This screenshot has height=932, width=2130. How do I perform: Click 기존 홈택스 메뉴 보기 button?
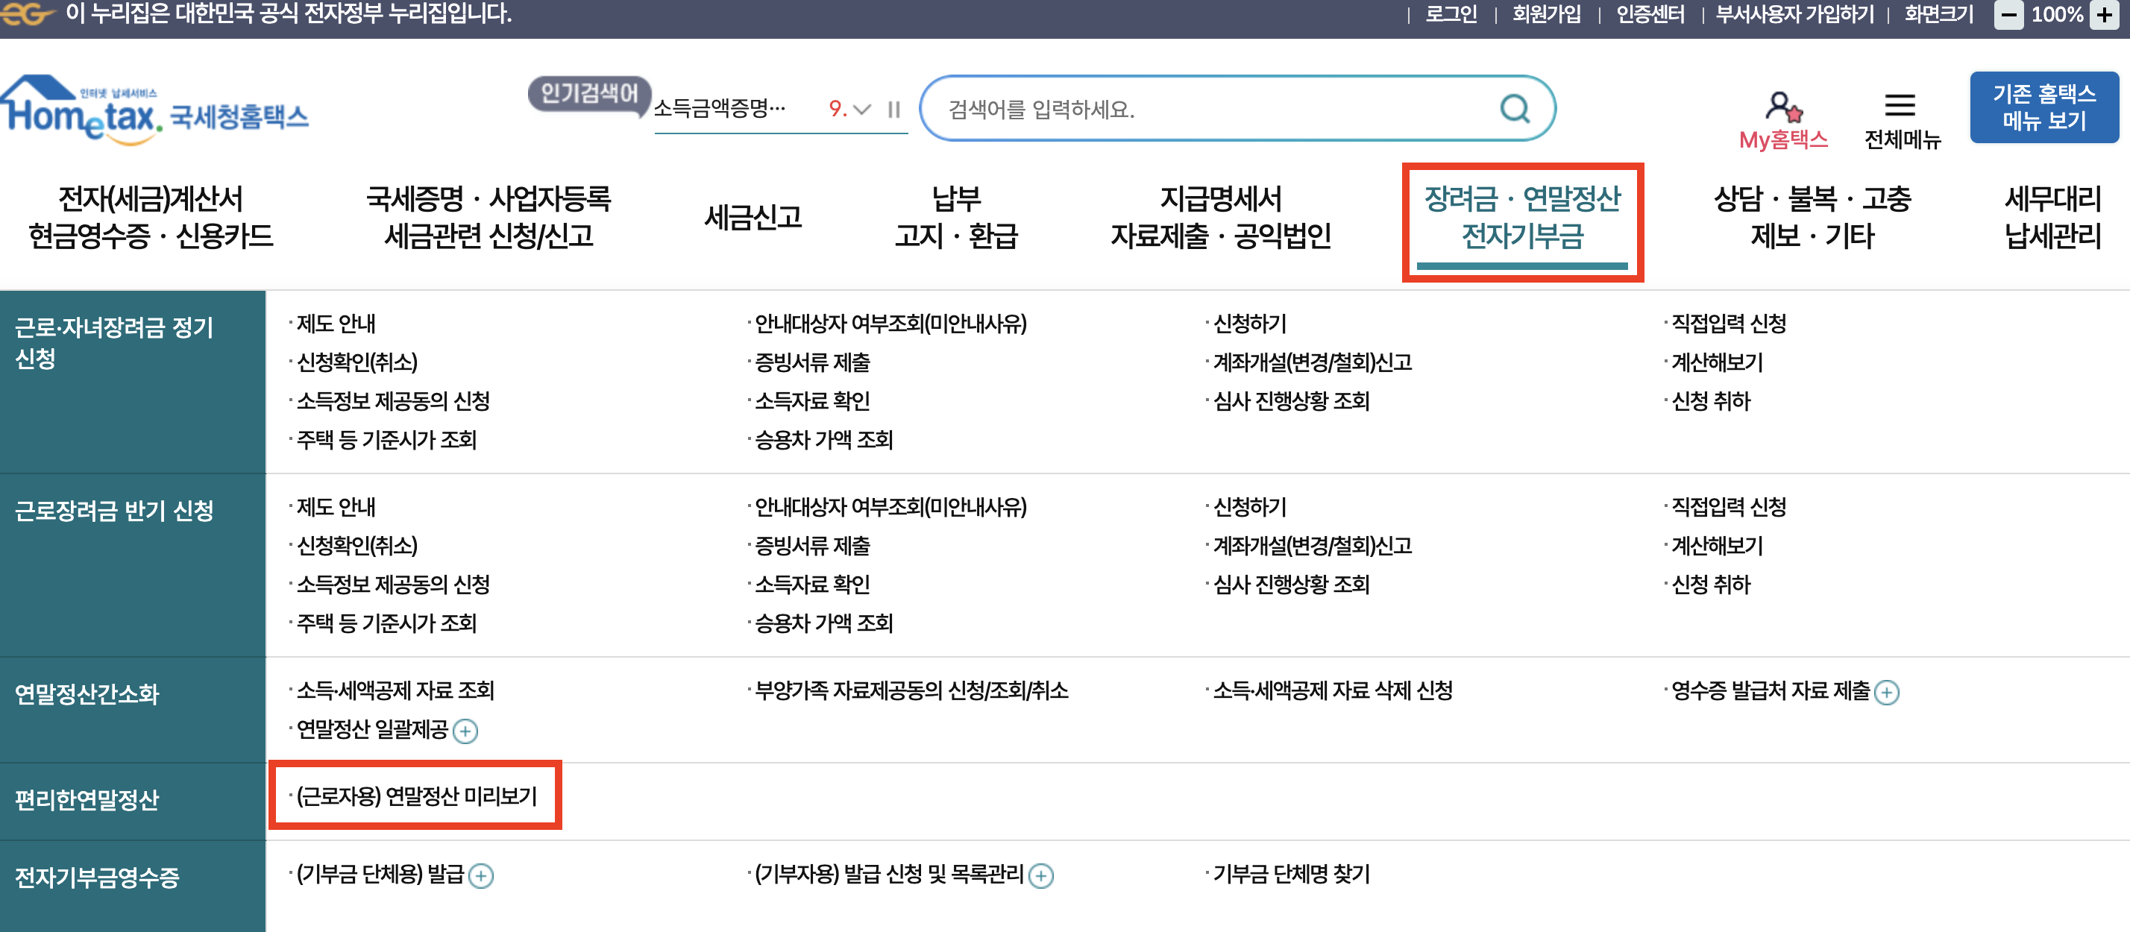pos(2043,107)
